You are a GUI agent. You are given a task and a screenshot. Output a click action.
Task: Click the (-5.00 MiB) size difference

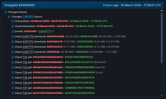119,37
